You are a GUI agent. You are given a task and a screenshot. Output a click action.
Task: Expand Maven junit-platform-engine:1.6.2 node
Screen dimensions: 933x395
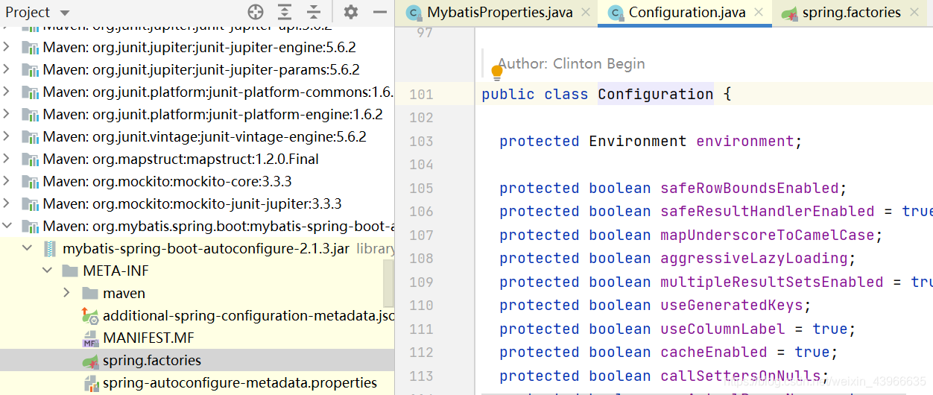[x=7, y=114]
